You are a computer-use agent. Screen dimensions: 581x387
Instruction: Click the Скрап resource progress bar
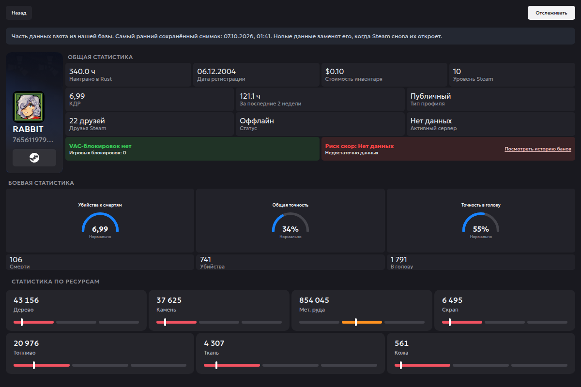click(x=505, y=322)
